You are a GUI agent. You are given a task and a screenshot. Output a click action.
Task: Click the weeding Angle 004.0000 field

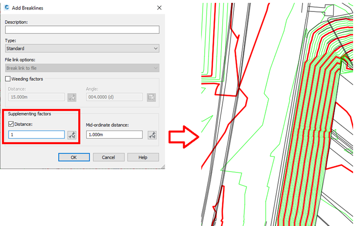click(x=115, y=97)
